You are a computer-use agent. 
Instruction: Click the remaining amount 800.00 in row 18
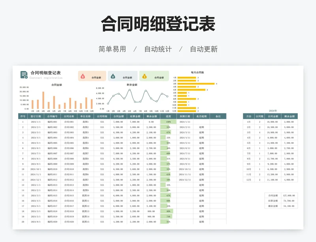point(151,211)
